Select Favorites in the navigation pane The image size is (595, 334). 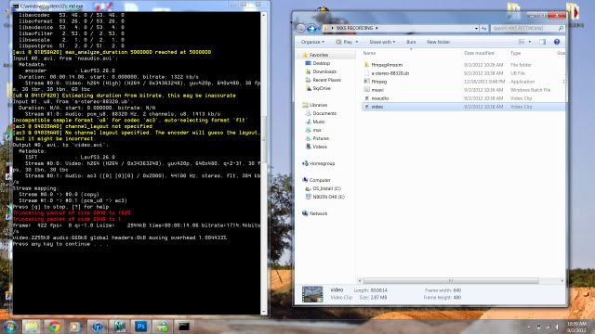pyautogui.click(x=319, y=55)
